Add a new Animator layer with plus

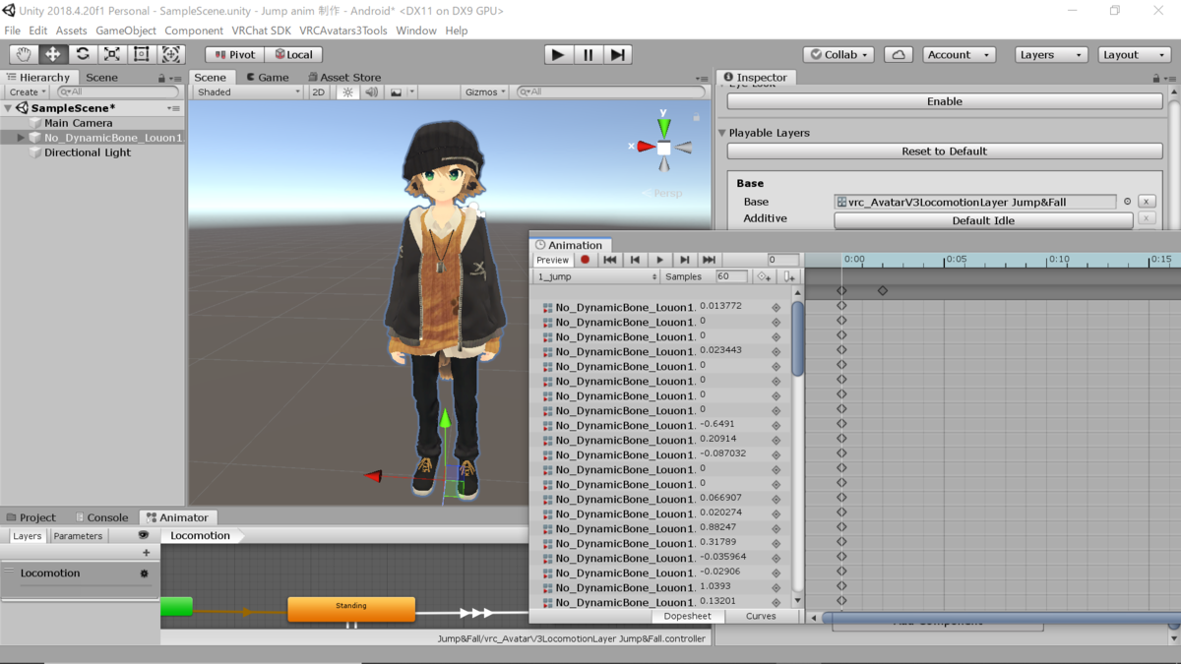[146, 553]
